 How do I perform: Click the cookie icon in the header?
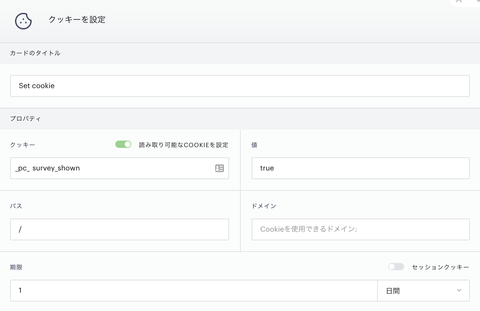point(23,21)
